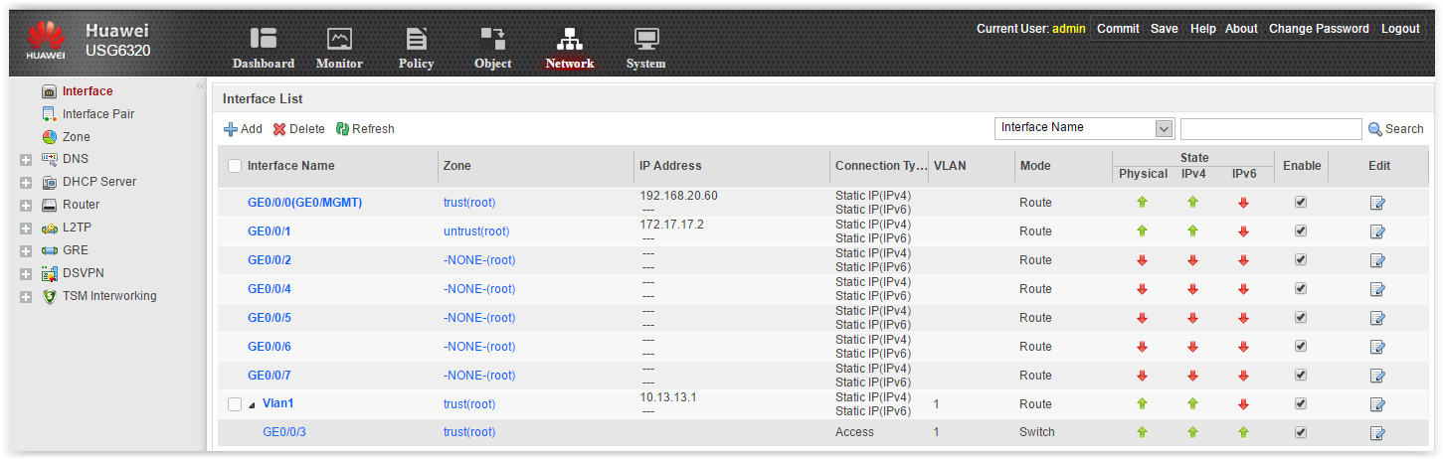Image resolution: width=1443 pixels, height=459 pixels.
Task: Open Zone in the left navigation
Action: (x=76, y=137)
